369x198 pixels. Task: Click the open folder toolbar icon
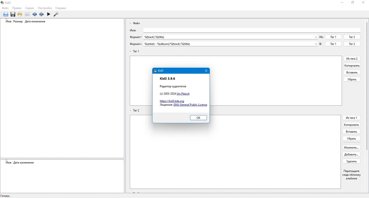pyautogui.click(x=6, y=14)
